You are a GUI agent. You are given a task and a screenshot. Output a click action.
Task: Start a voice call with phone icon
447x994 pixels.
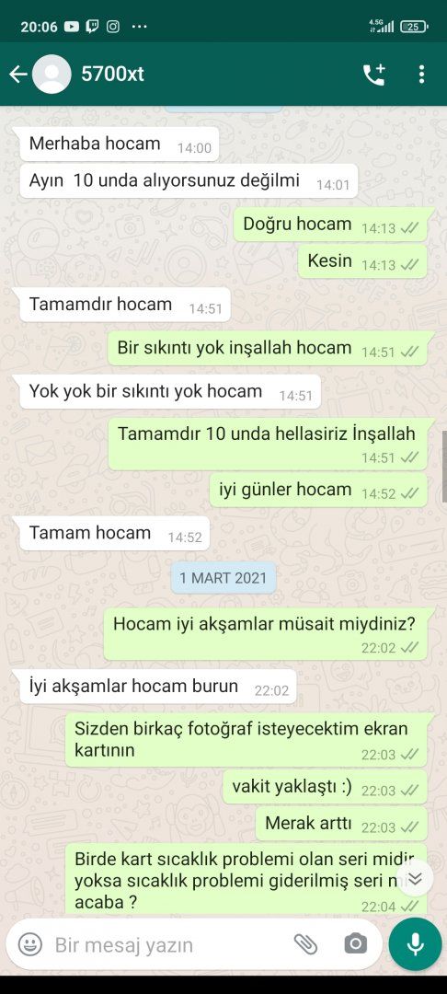(x=374, y=75)
